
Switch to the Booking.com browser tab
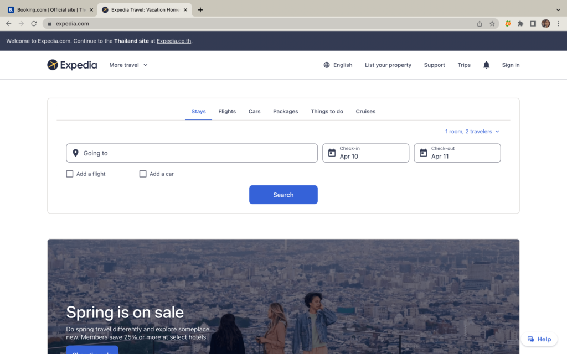pyautogui.click(x=50, y=10)
